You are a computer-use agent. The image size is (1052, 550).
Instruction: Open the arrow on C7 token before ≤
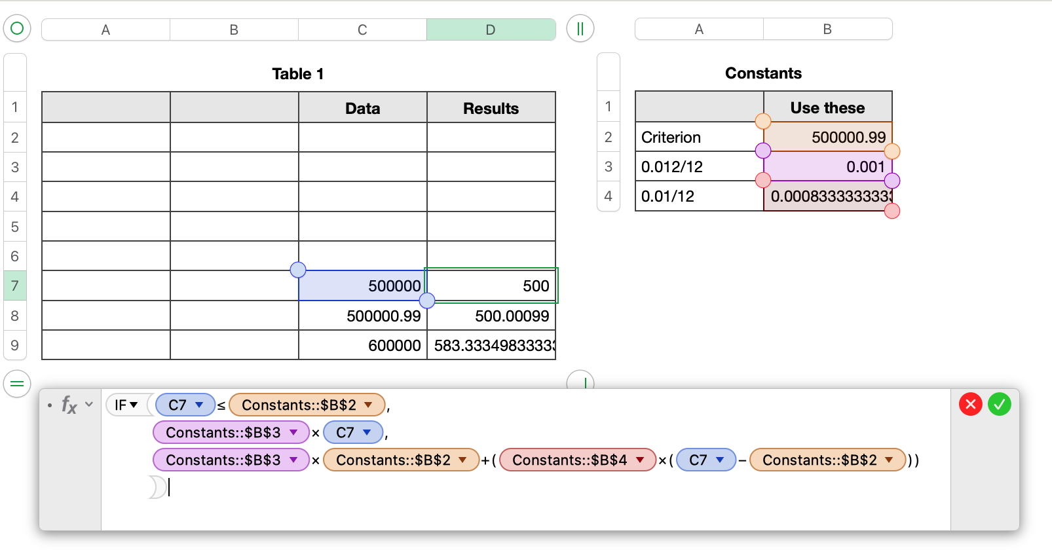click(199, 405)
